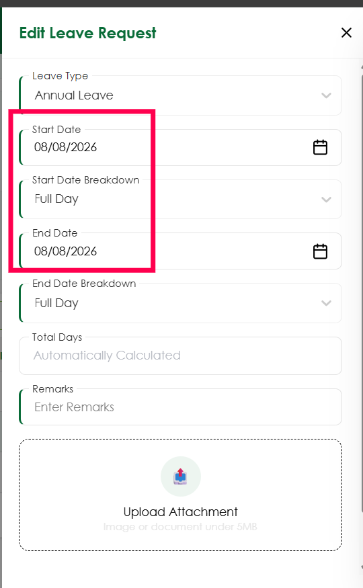Click the scrollbar up arrow
The height and width of the screenshot is (588, 363).
pyautogui.click(x=362, y=67)
